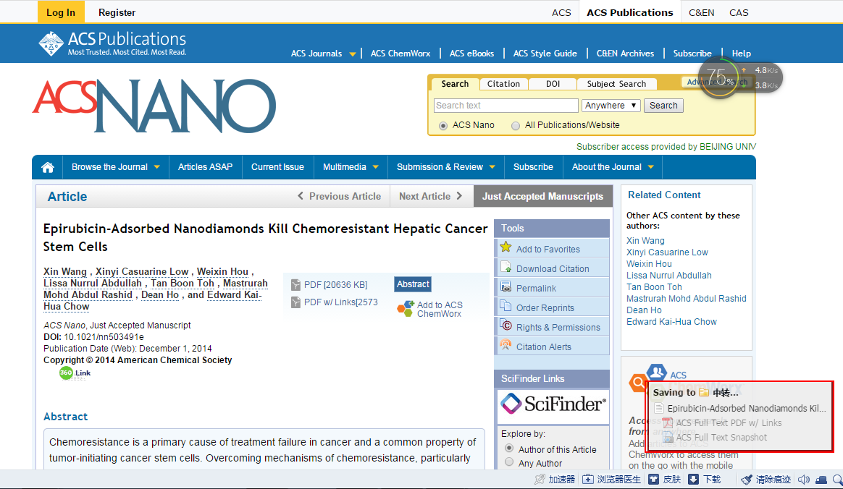Switch to the Citation search tab
Viewport: 843px width, 489px height.
(x=503, y=84)
